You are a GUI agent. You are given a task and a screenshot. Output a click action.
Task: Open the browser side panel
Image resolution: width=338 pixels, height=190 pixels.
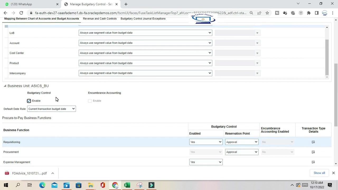317,13
